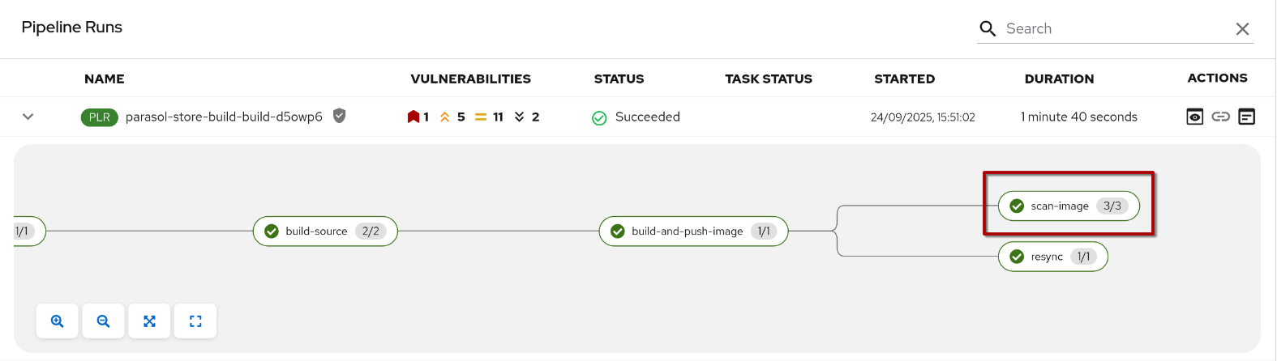This screenshot has width=1277, height=361.
Task: View output using the eye actions icon
Action: click(x=1194, y=117)
